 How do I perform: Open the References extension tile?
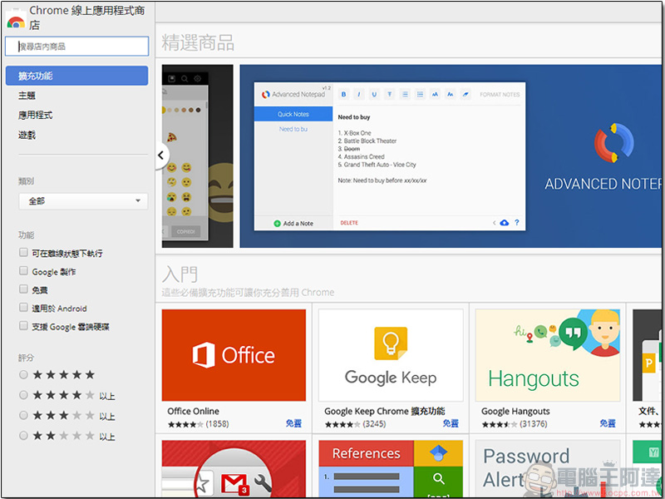click(x=391, y=468)
